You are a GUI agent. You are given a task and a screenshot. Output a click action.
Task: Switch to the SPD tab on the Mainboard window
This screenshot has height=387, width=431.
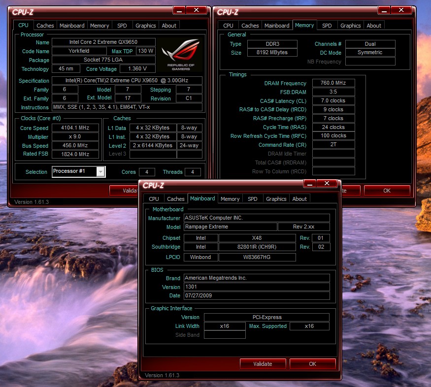(252, 199)
